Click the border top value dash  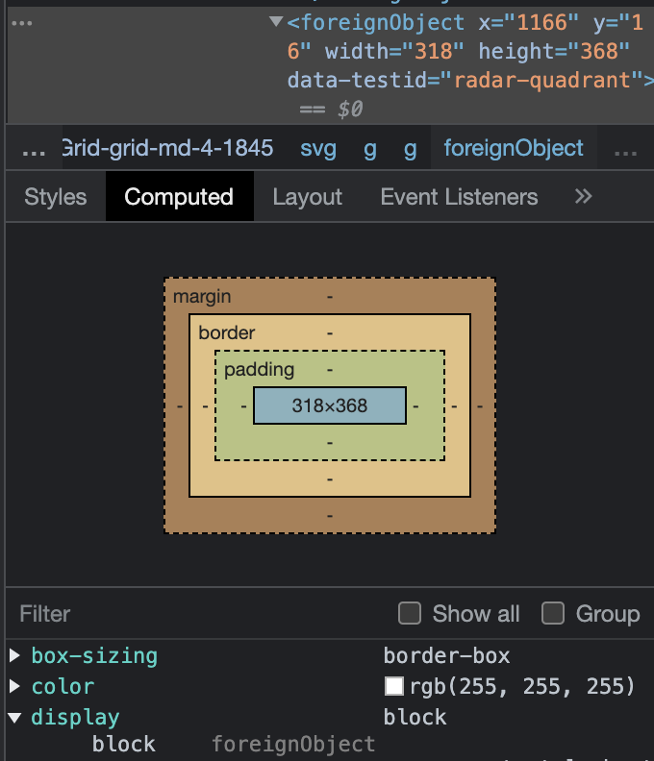point(330,332)
